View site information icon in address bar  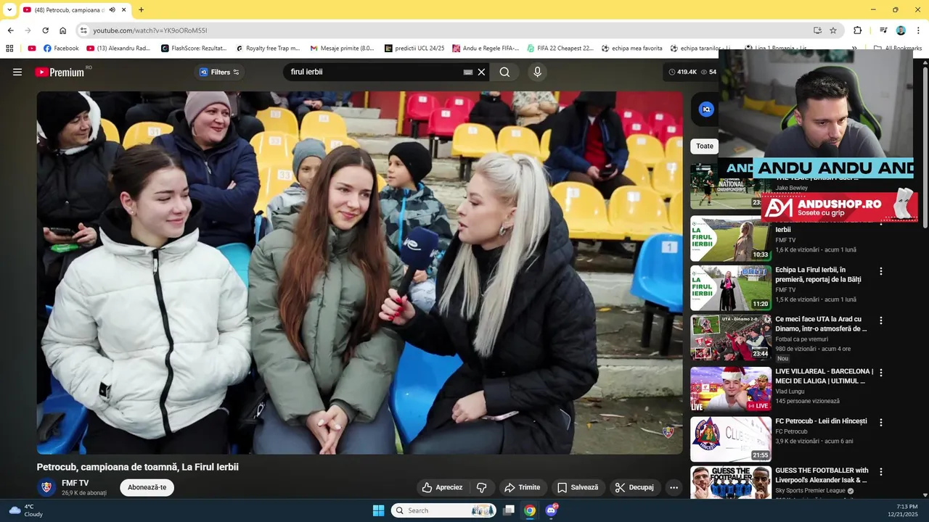pyautogui.click(x=83, y=30)
